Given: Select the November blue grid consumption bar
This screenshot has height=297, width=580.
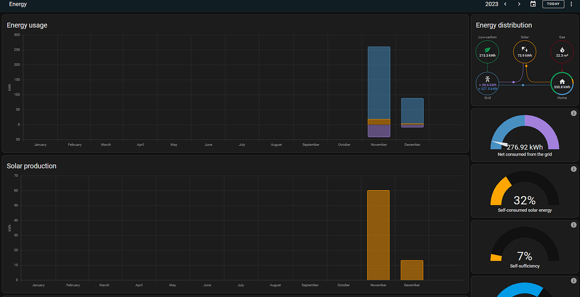Looking at the screenshot, I should pyautogui.click(x=379, y=83).
